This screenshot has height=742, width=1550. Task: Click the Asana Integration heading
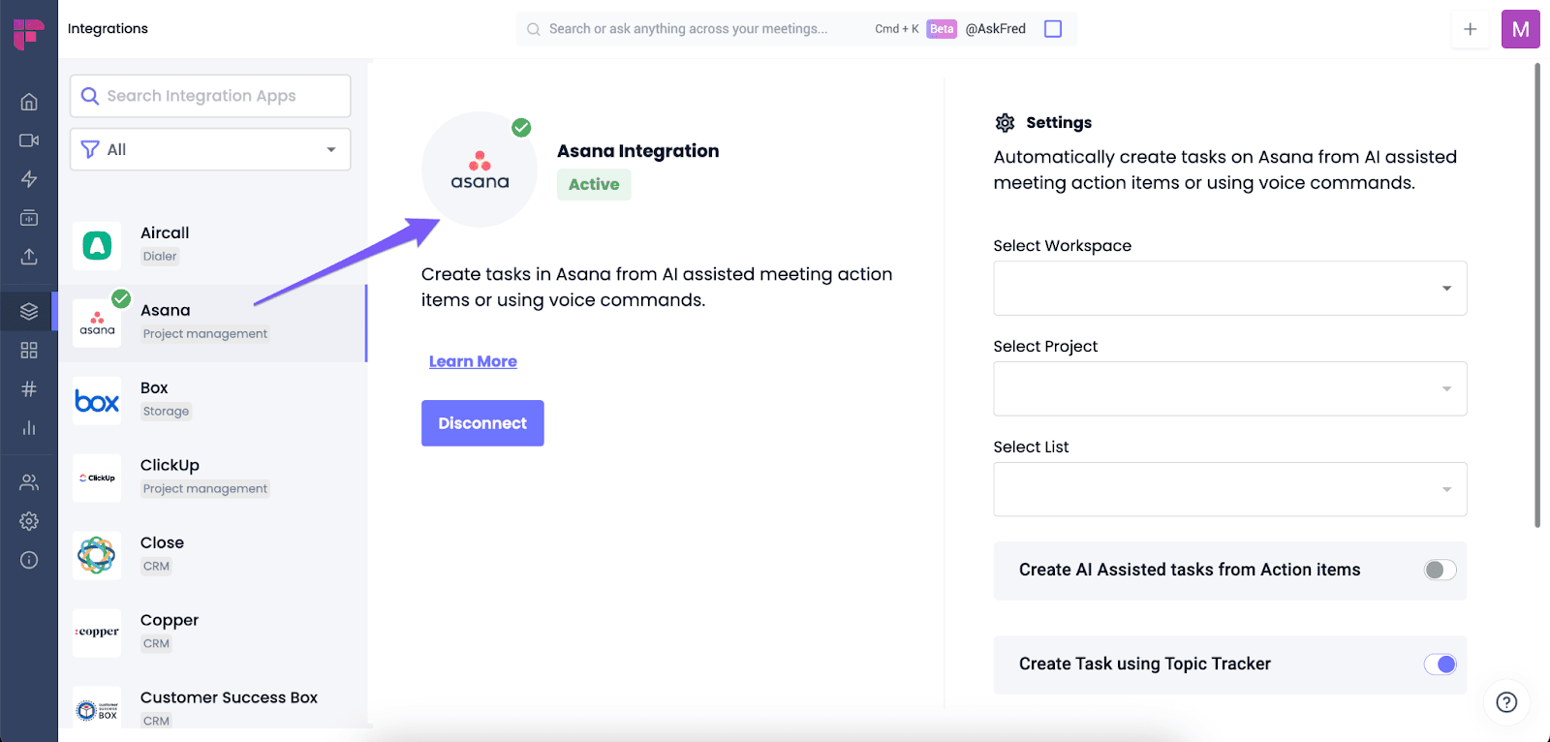(x=638, y=151)
